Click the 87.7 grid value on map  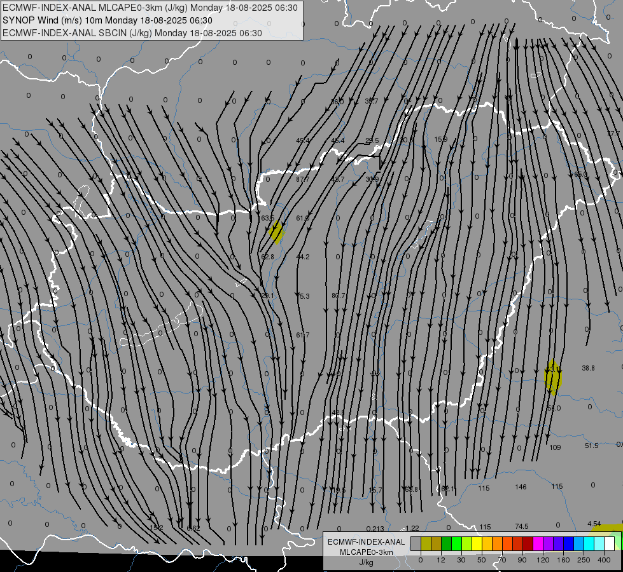coord(302,179)
